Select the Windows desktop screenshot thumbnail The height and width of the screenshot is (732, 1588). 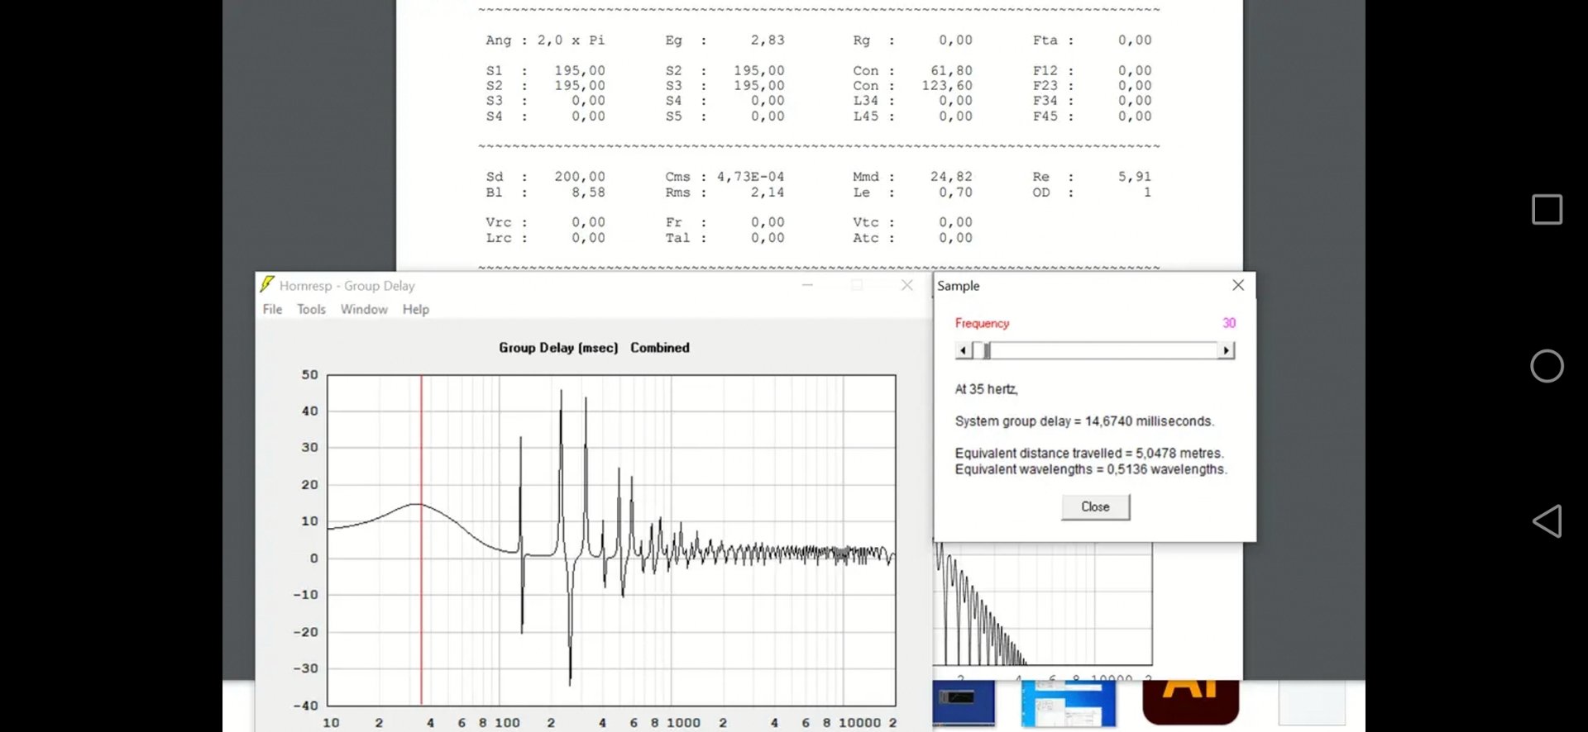coord(1068,704)
